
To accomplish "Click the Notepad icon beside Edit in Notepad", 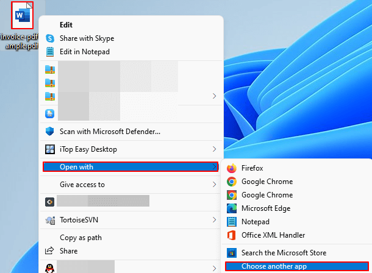I will pos(50,52).
